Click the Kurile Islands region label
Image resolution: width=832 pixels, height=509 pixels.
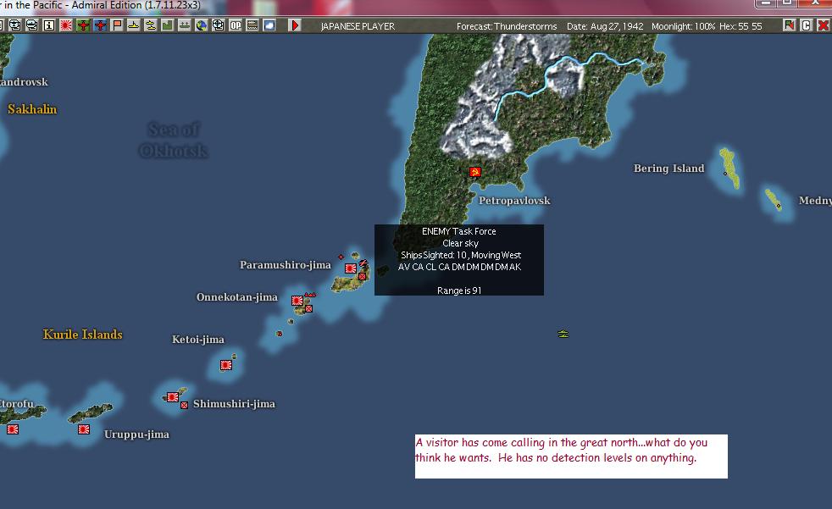tap(83, 335)
